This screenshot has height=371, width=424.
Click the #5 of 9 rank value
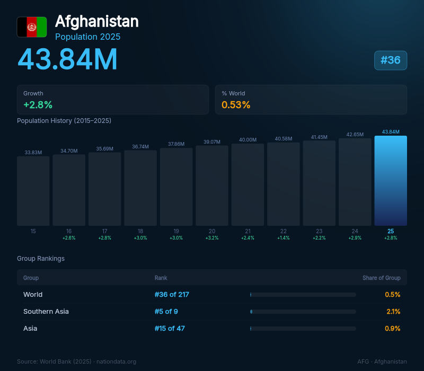[166, 312]
